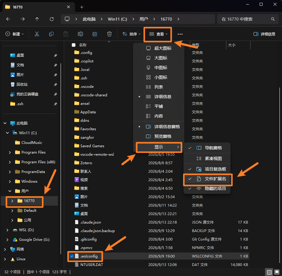Viewport: 282px width, 276px height.
Task: Expand the 16770 tree node
Action: 12,201
